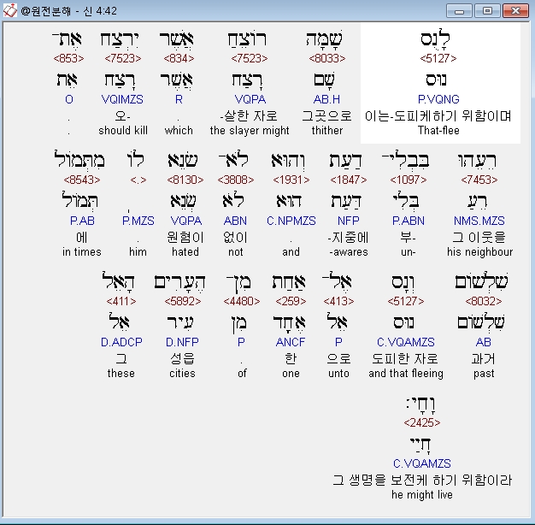Image resolution: width=535 pixels, height=525 pixels.
Task: Close the 원전분해 window
Action: pos(515,10)
